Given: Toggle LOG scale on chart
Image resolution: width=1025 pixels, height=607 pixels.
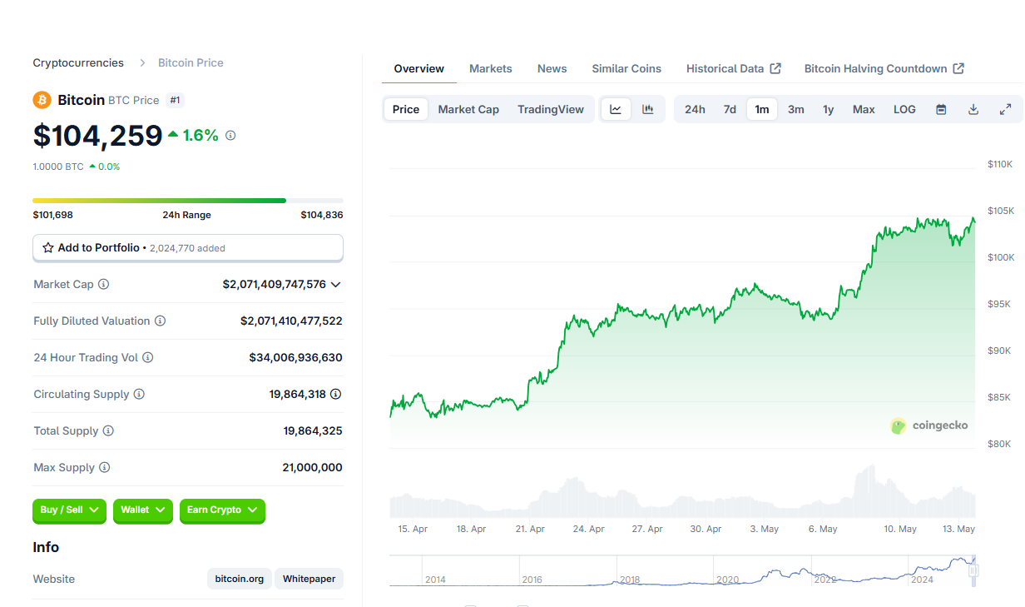Looking at the screenshot, I should pyautogui.click(x=904, y=109).
